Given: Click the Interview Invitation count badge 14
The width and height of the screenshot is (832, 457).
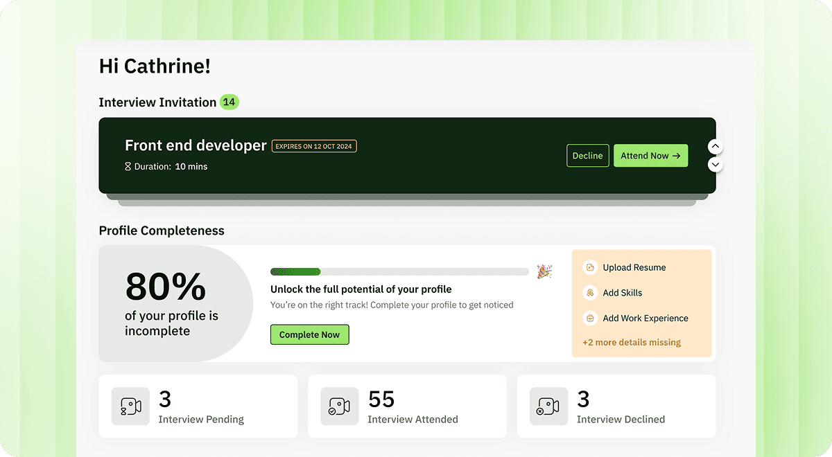Looking at the screenshot, I should point(229,102).
